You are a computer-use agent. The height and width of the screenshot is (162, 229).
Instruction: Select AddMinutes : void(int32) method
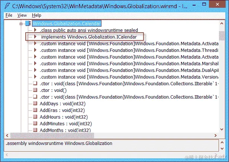pos(66,124)
